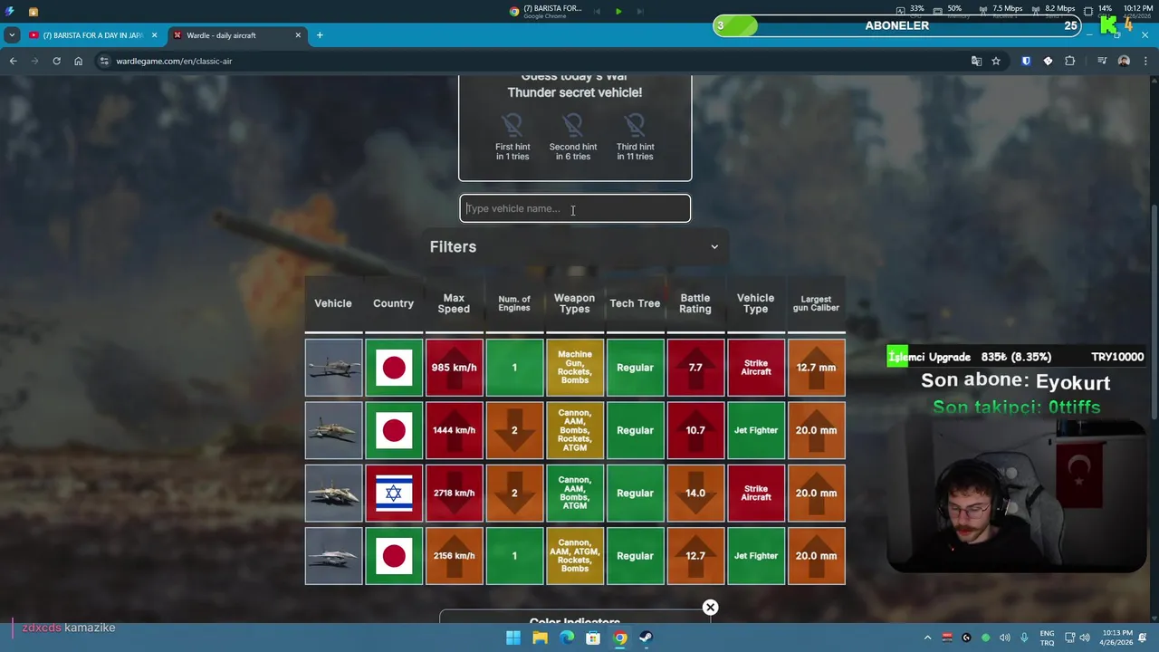Open the 2718 km/h row aircraft thumbnail
This screenshot has width=1159, height=652.
(x=333, y=494)
